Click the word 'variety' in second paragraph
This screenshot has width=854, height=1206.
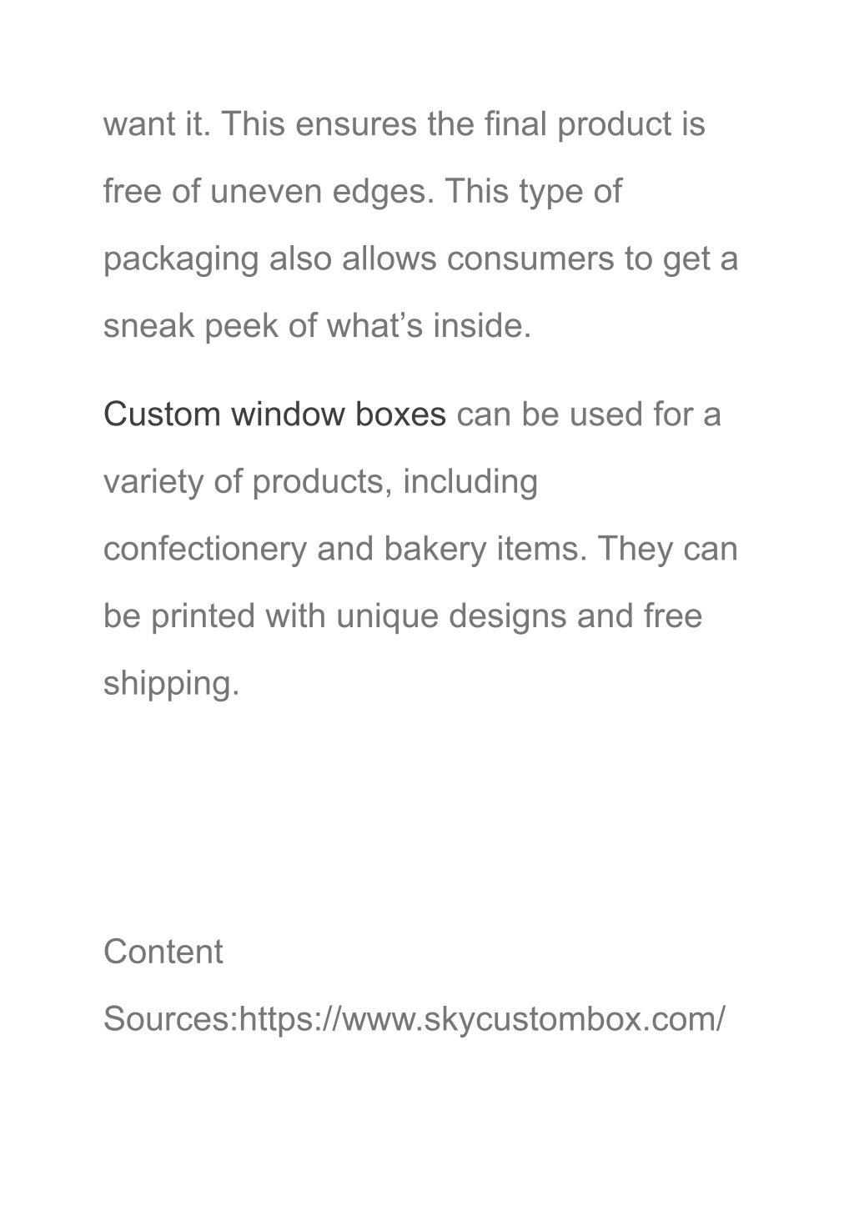pyautogui.click(x=153, y=482)
